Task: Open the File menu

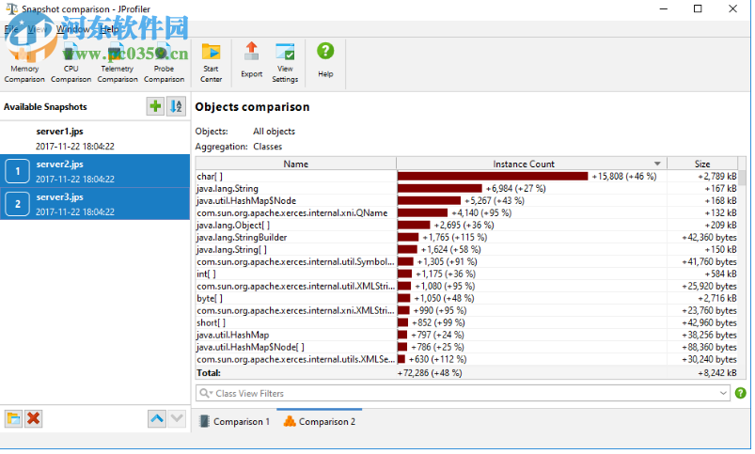Action: [x=11, y=29]
